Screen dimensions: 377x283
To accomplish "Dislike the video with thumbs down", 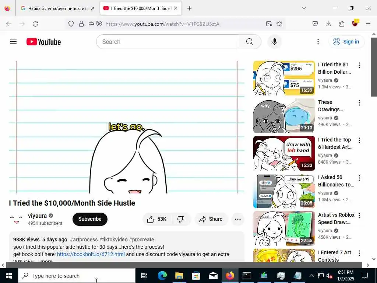I will pyautogui.click(x=181, y=219).
